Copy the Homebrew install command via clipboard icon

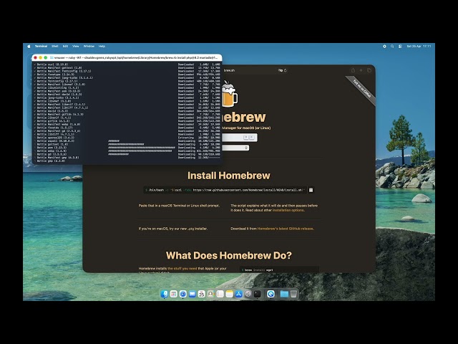(311, 190)
